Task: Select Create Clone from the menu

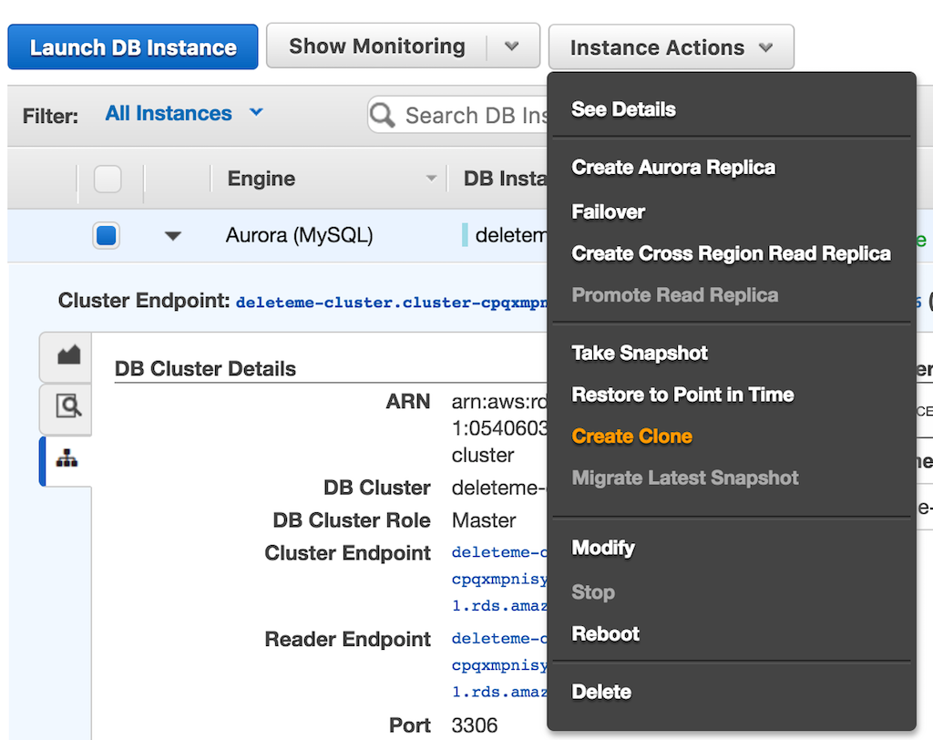Action: point(631,436)
